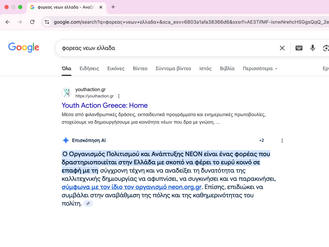Open the AI overview three-dot options menu

(x=282, y=141)
